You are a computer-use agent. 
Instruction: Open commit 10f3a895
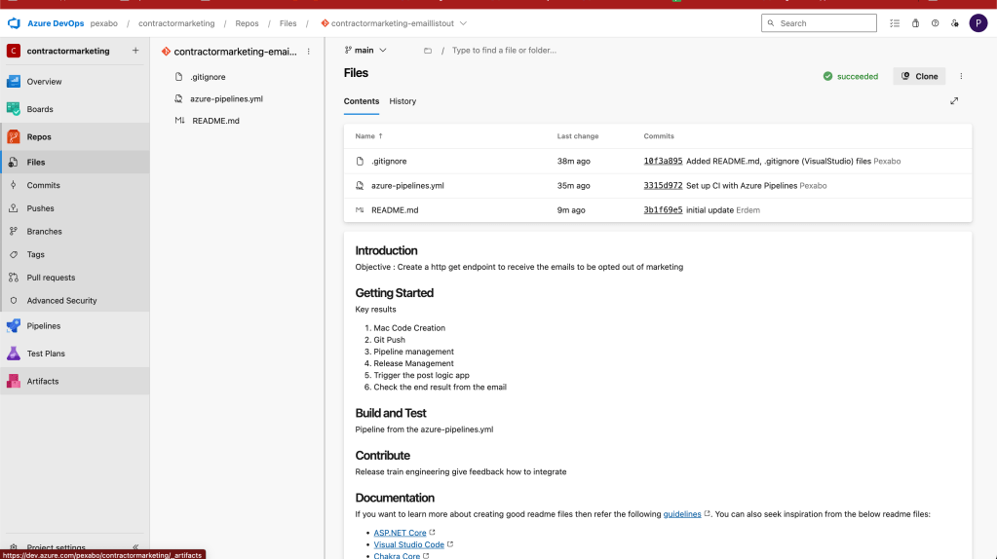[663, 162]
